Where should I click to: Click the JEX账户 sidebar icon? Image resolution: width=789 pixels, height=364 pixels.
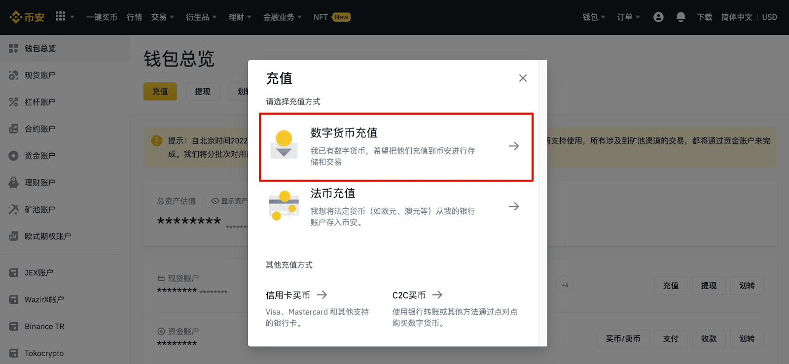[13, 273]
